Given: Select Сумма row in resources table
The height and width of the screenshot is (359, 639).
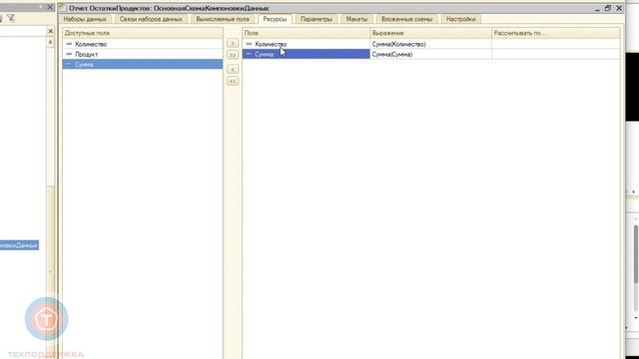Looking at the screenshot, I should coord(307,54).
